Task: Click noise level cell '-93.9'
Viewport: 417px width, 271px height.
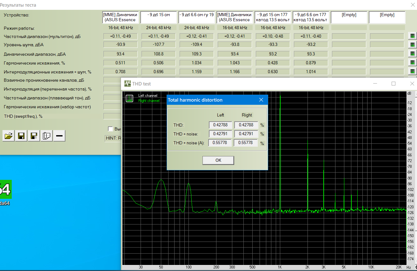Action: tap(121, 45)
